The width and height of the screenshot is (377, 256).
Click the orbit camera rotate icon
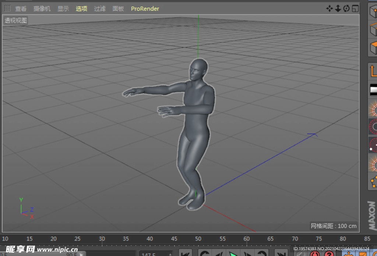tap(346, 9)
